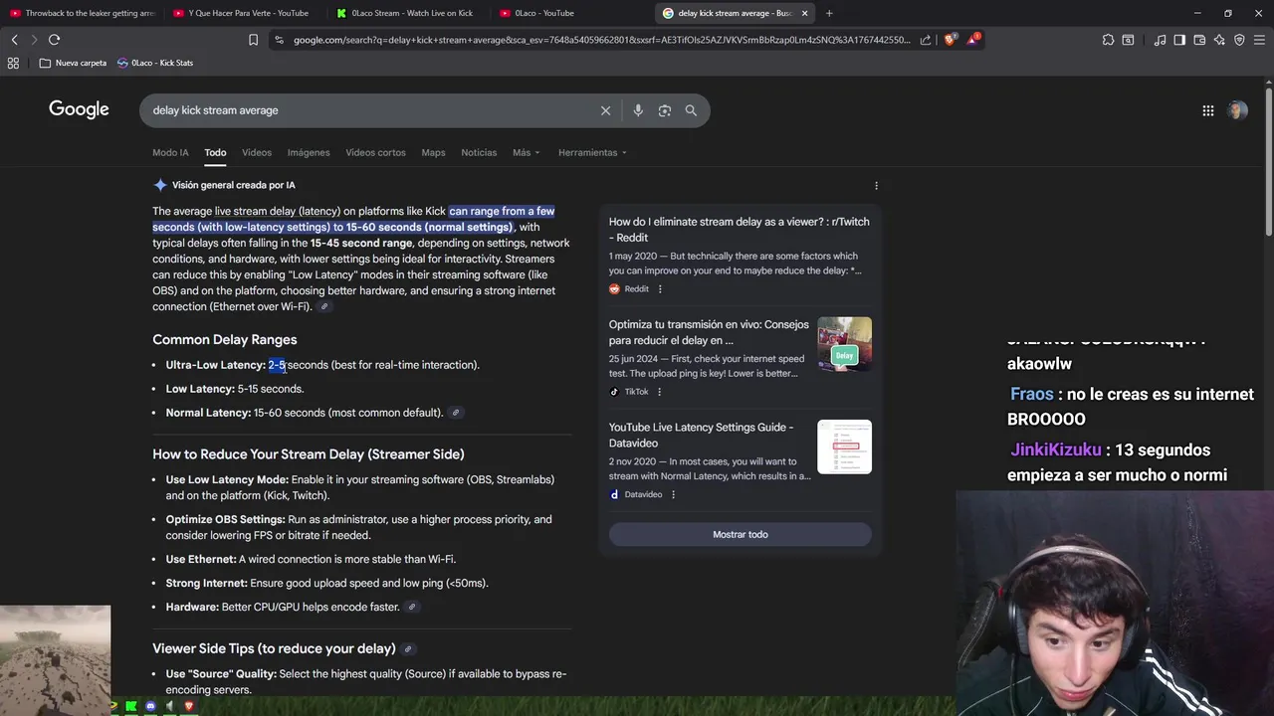Viewport: 1274px width, 716px height.
Task: Open the tab search toolbar icon
Action: coord(1128,40)
